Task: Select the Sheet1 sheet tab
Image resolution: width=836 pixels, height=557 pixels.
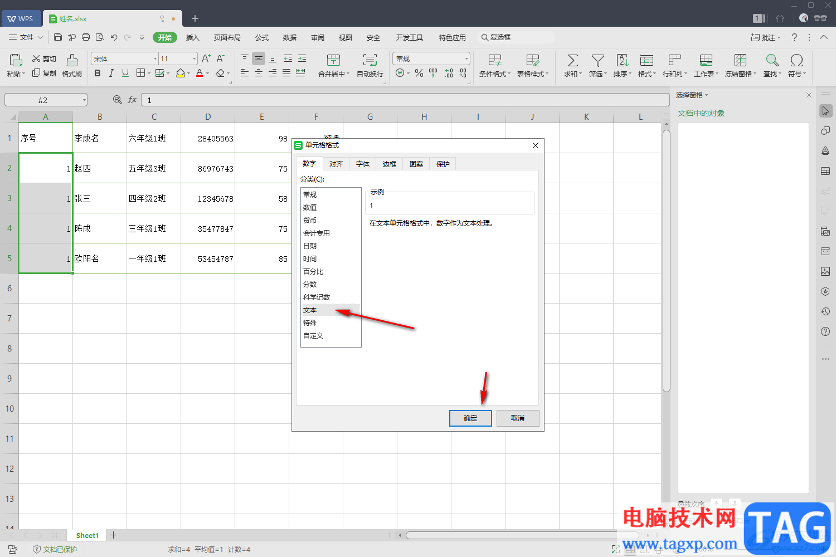Action: click(x=88, y=535)
